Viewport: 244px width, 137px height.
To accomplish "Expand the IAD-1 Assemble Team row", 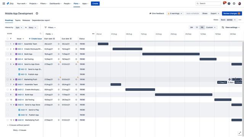I will coord(14,44).
